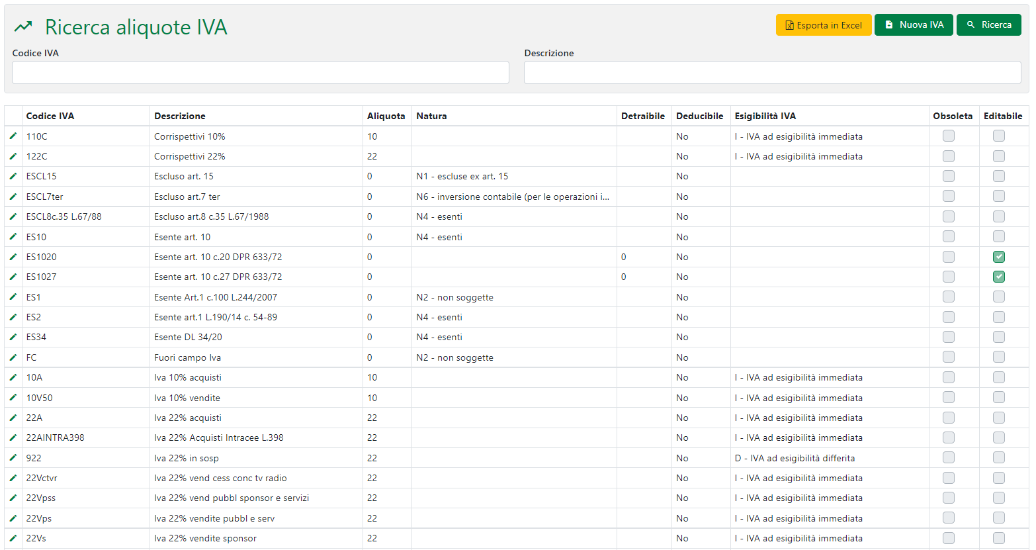Edit the 22AINTRA398 entry via pencil icon
The height and width of the screenshot is (550, 1036).
(13, 437)
